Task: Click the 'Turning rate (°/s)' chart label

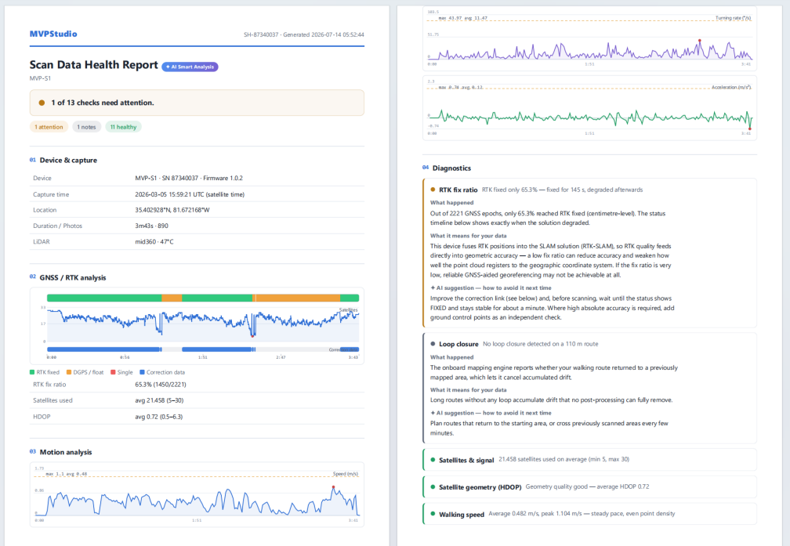Action: [733, 18]
